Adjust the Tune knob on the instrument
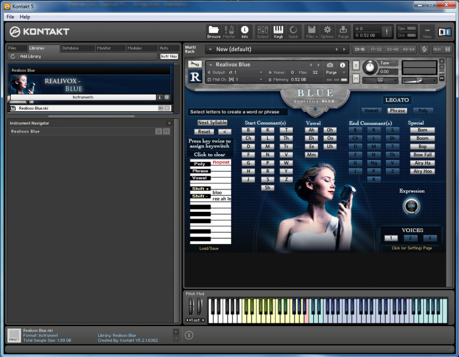Viewport: 459px width, 357px height. 370,67
